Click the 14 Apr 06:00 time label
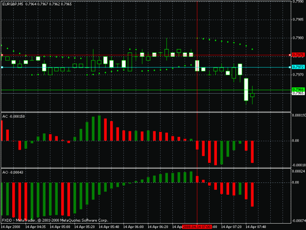This screenshot has width=306, height=230. [x=134, y=227]
